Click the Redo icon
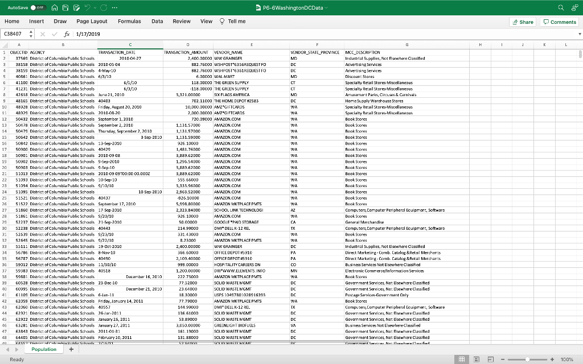 [103, 8]
